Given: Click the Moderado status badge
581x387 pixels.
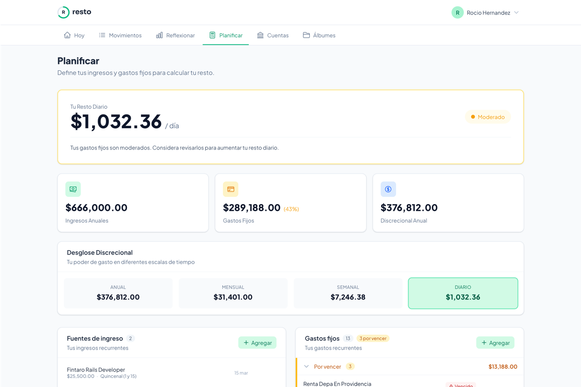Looking at the screenshot, I should [488, 117].
